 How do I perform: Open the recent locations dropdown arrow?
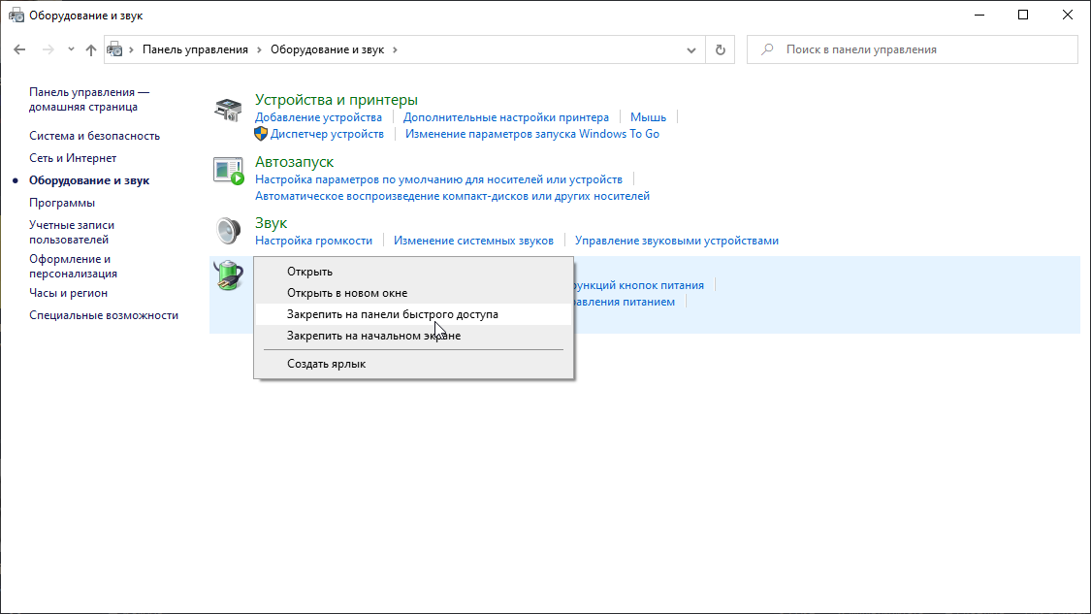[x=71, y=49]
